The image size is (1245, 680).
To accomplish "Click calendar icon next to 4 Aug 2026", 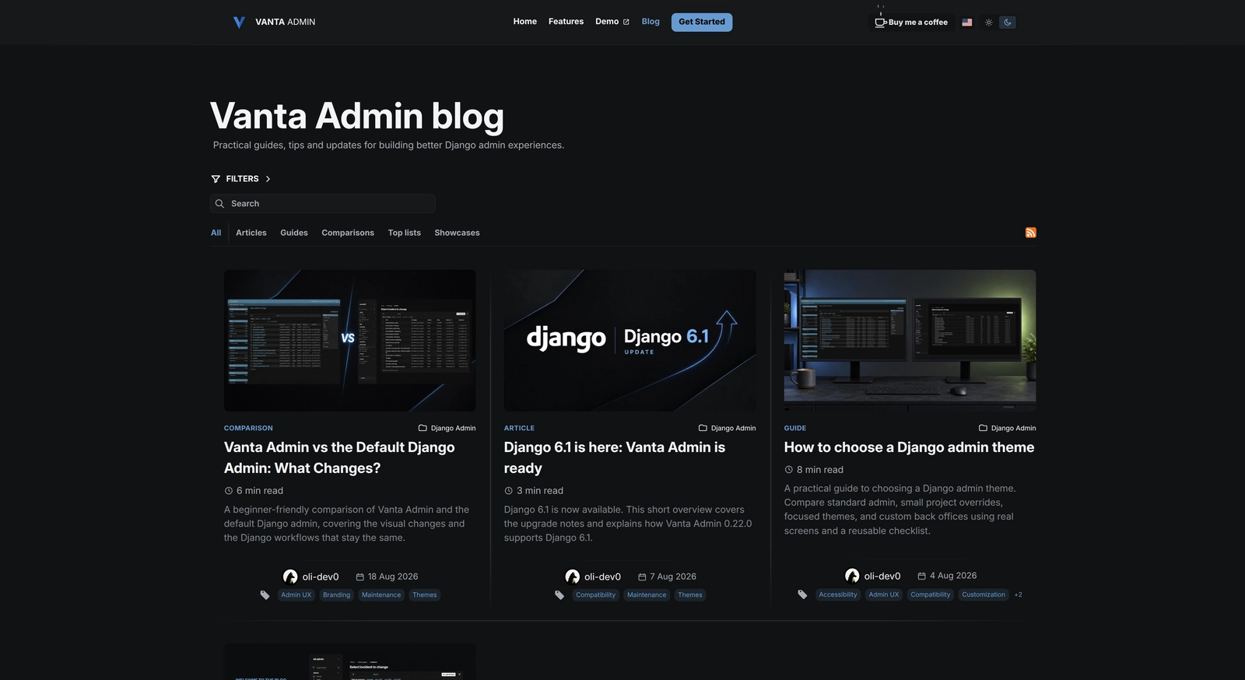I will pyautogui.click(x=921, y=576).
